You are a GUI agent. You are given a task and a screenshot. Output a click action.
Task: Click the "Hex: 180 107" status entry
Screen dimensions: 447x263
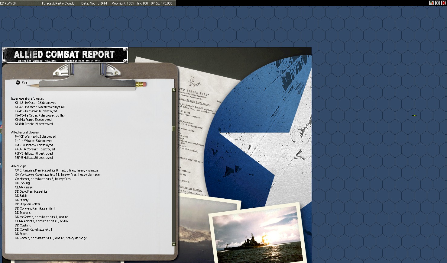click(x=145, y=3)
